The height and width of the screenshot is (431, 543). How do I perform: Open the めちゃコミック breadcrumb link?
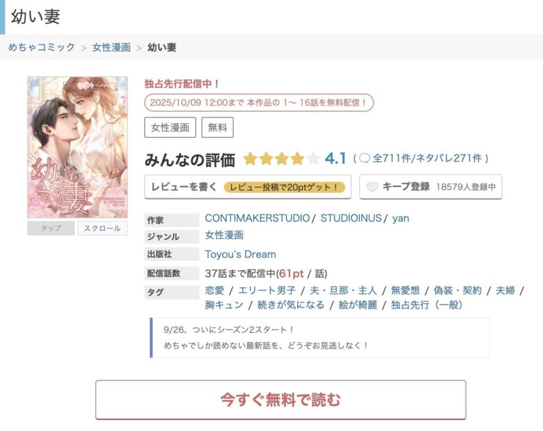coord(42,47)
